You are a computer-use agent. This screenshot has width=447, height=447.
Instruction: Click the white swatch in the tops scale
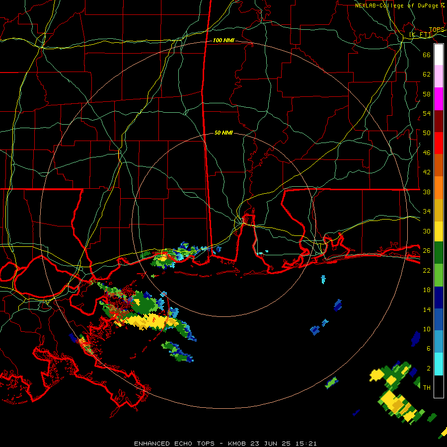point(439,55)
